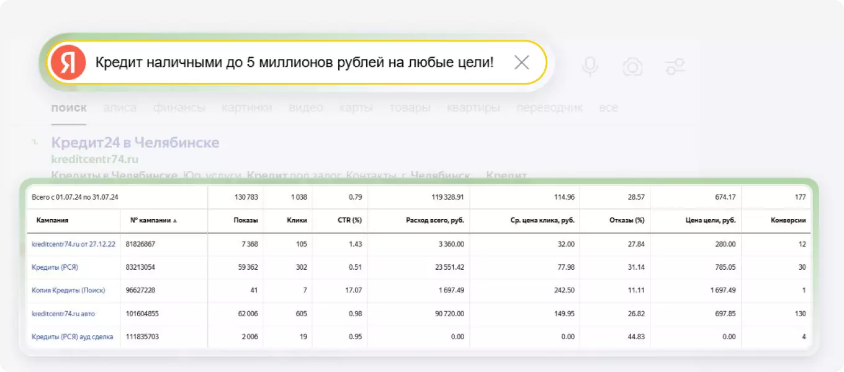Screen dimensions: 844x372
Task: Switch to the квартиры tab
Action: (x=474, y=108)
